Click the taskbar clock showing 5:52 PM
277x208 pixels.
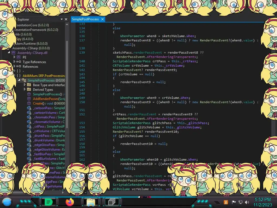coord(263,200)
